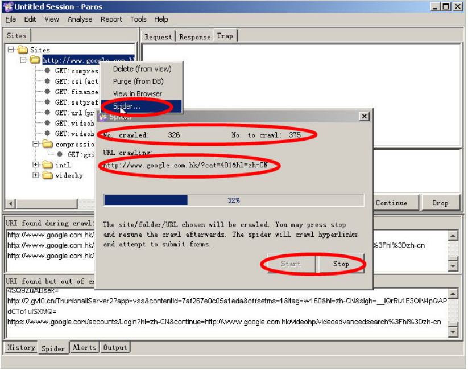Switch to the Alerts tab

[84, 347]
